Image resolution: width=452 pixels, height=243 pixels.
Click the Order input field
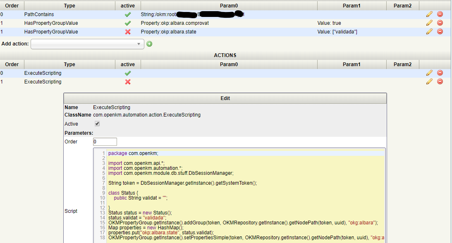point(105,142)
